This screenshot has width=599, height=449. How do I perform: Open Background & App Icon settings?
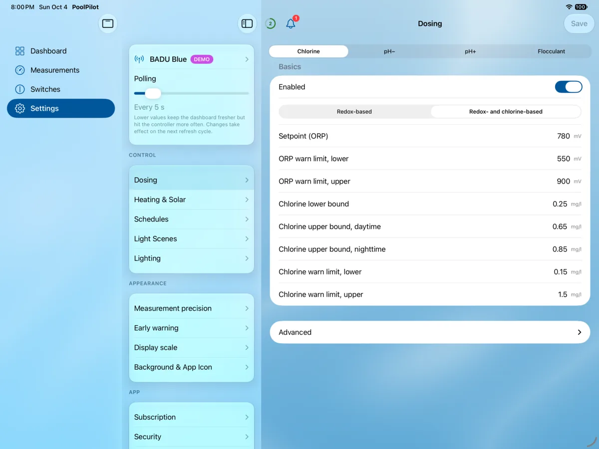tap(192, 367)
